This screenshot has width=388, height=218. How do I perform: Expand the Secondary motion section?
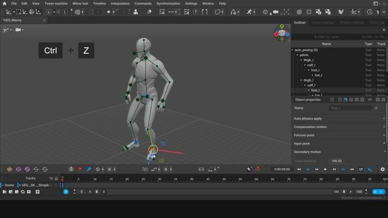point(339,152)
